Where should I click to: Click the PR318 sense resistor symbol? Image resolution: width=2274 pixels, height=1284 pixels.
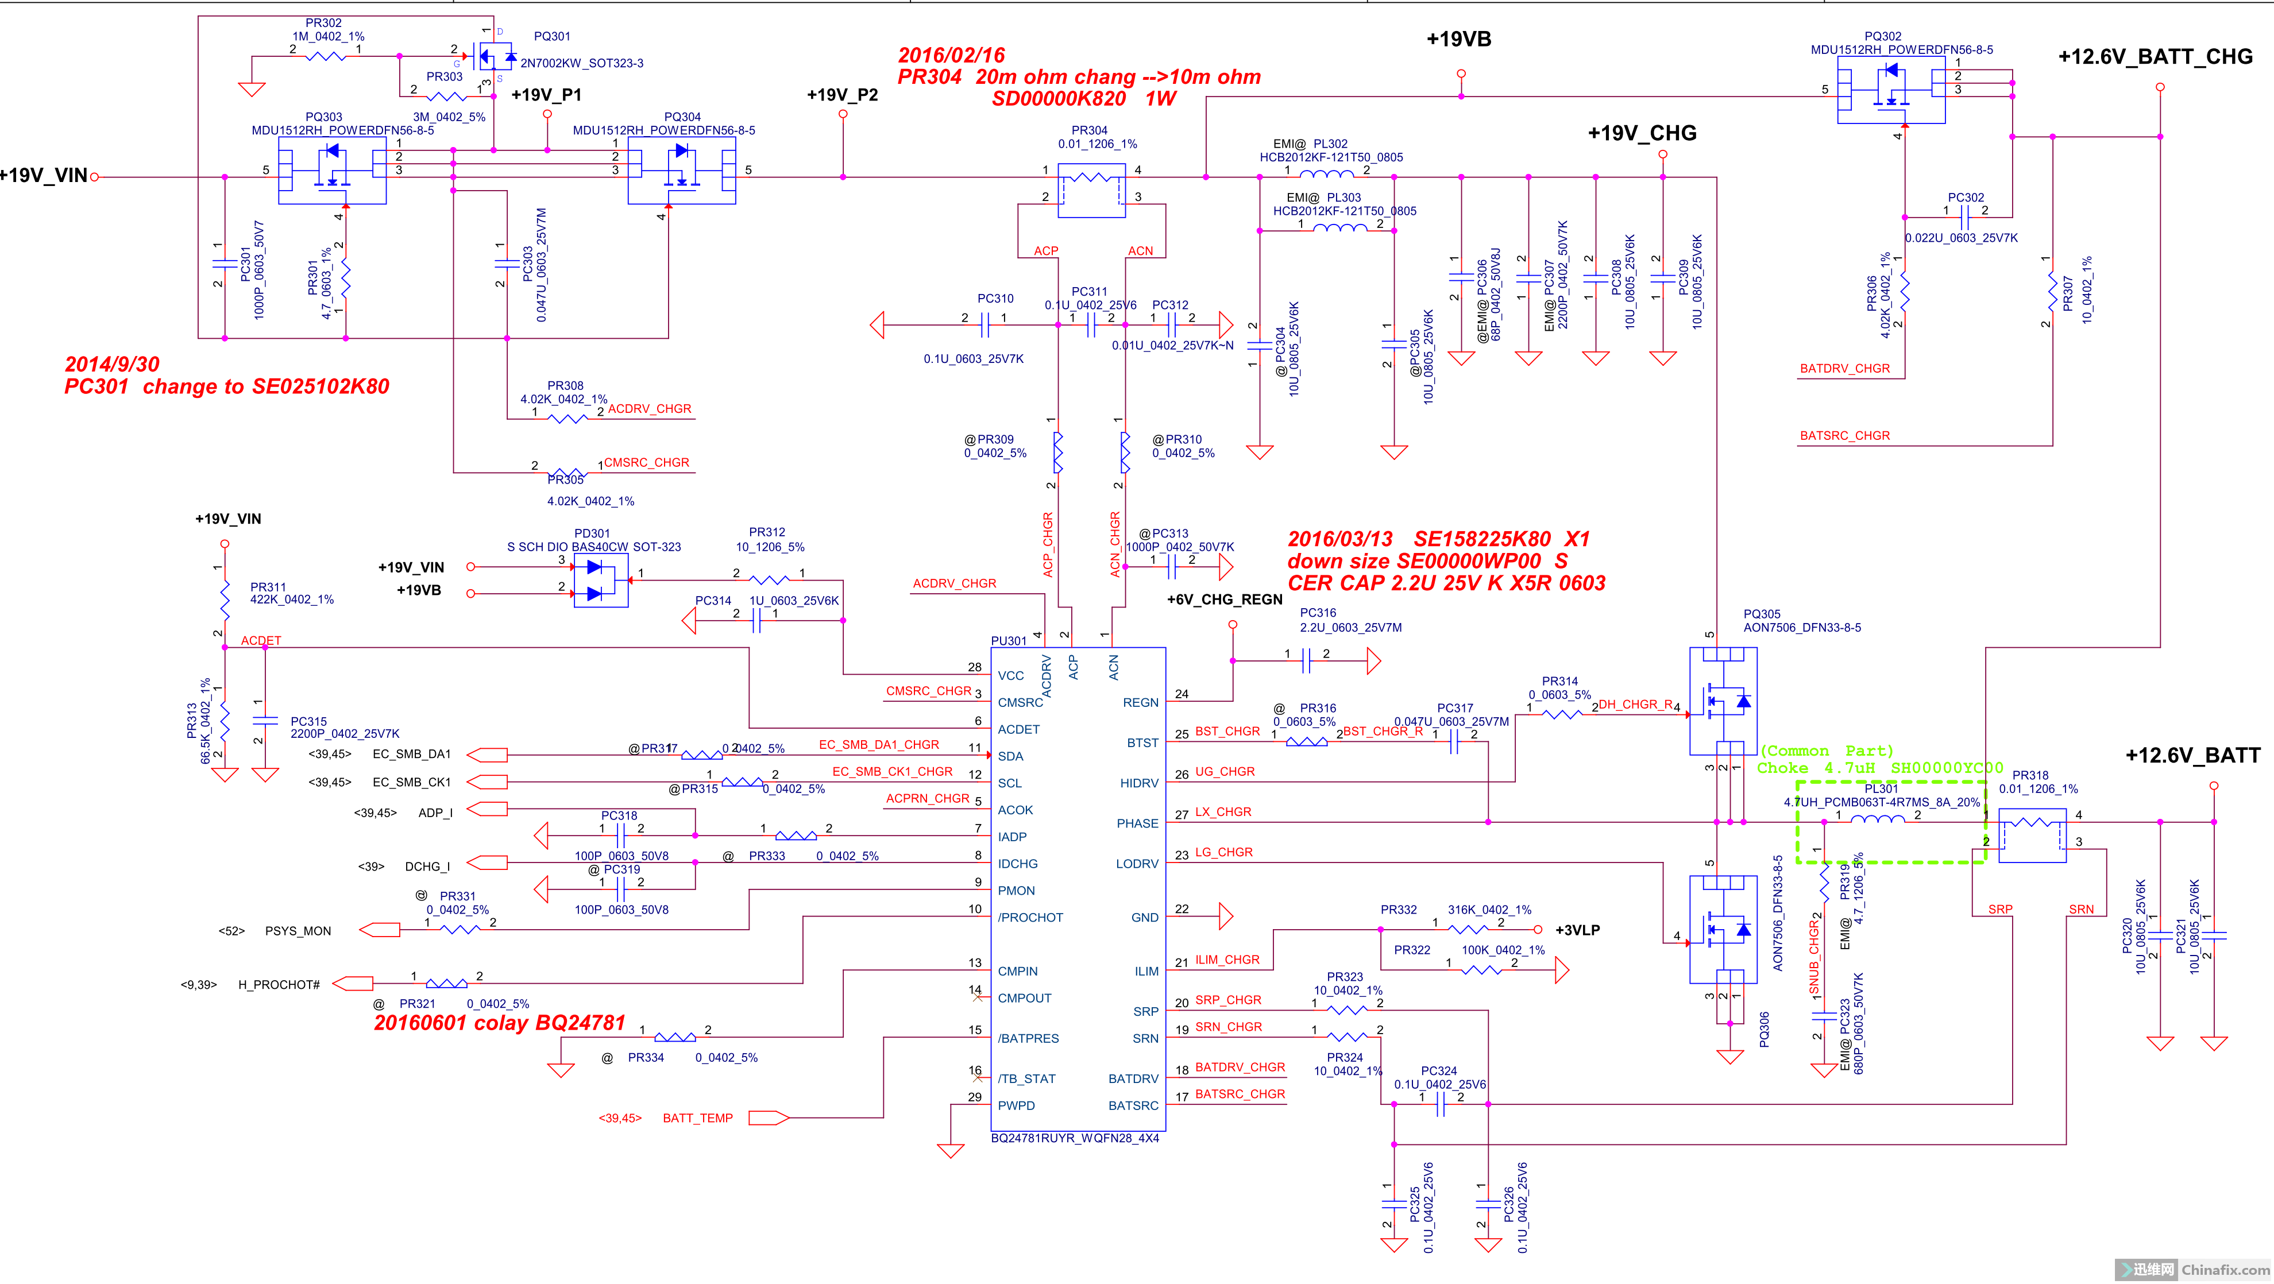2032,835
